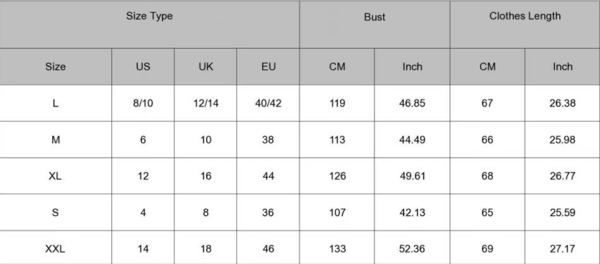Click the 40/42 EU size cell
The width and height of the screenshot is (600, 264).
268,103
